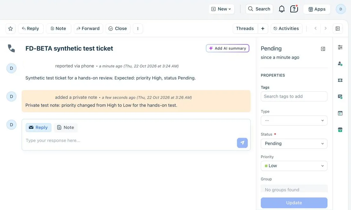Open the canned responses icon in right rail
The image size is (351, 210).
(x=340, y=97)
